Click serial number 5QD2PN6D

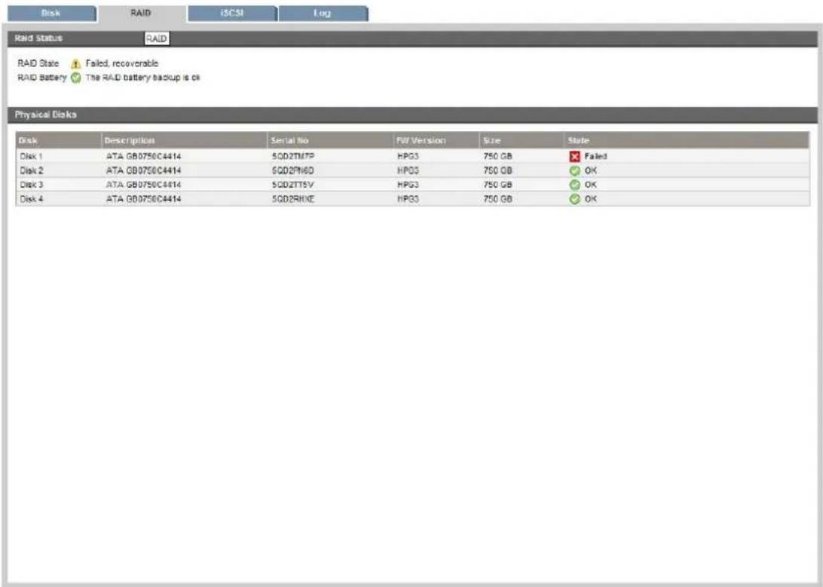[293, 170]
